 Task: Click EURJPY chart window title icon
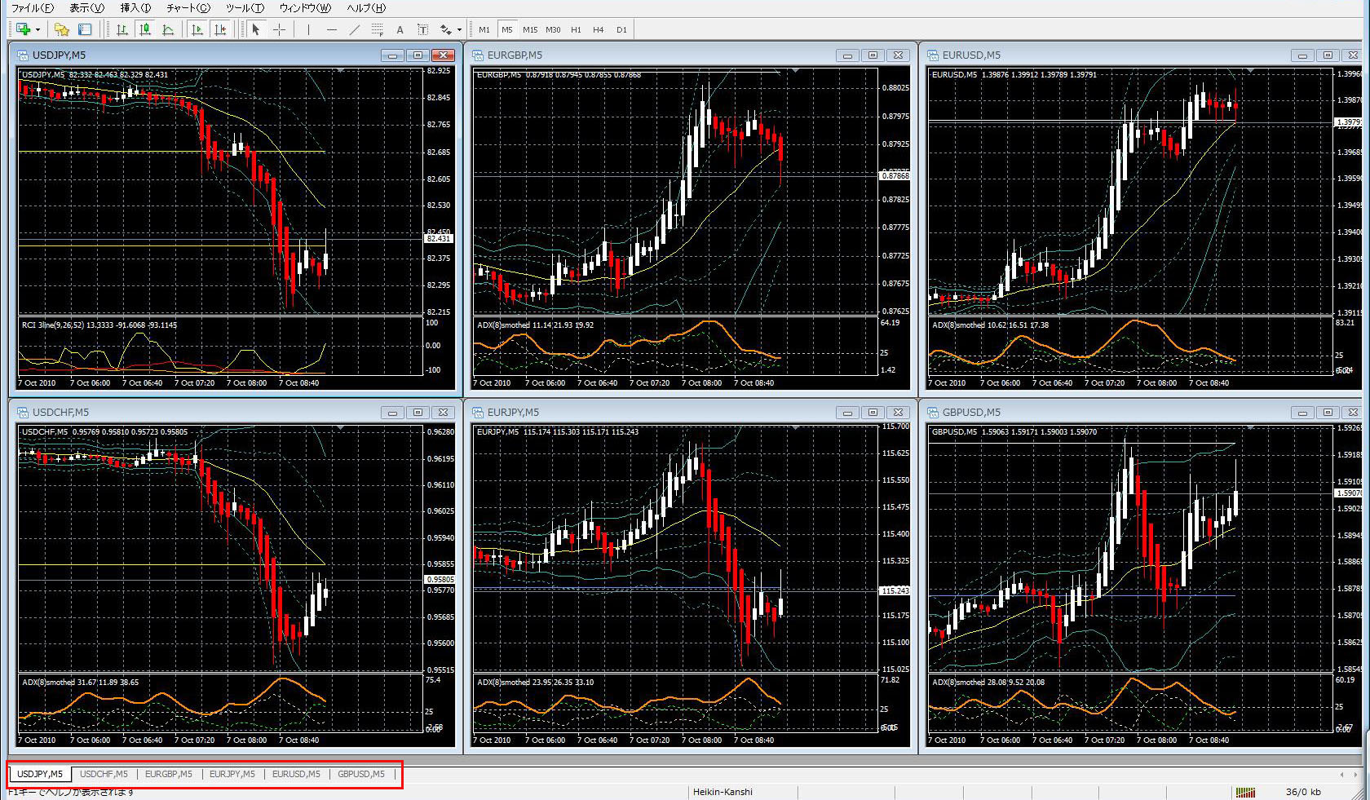pos(477,413)
